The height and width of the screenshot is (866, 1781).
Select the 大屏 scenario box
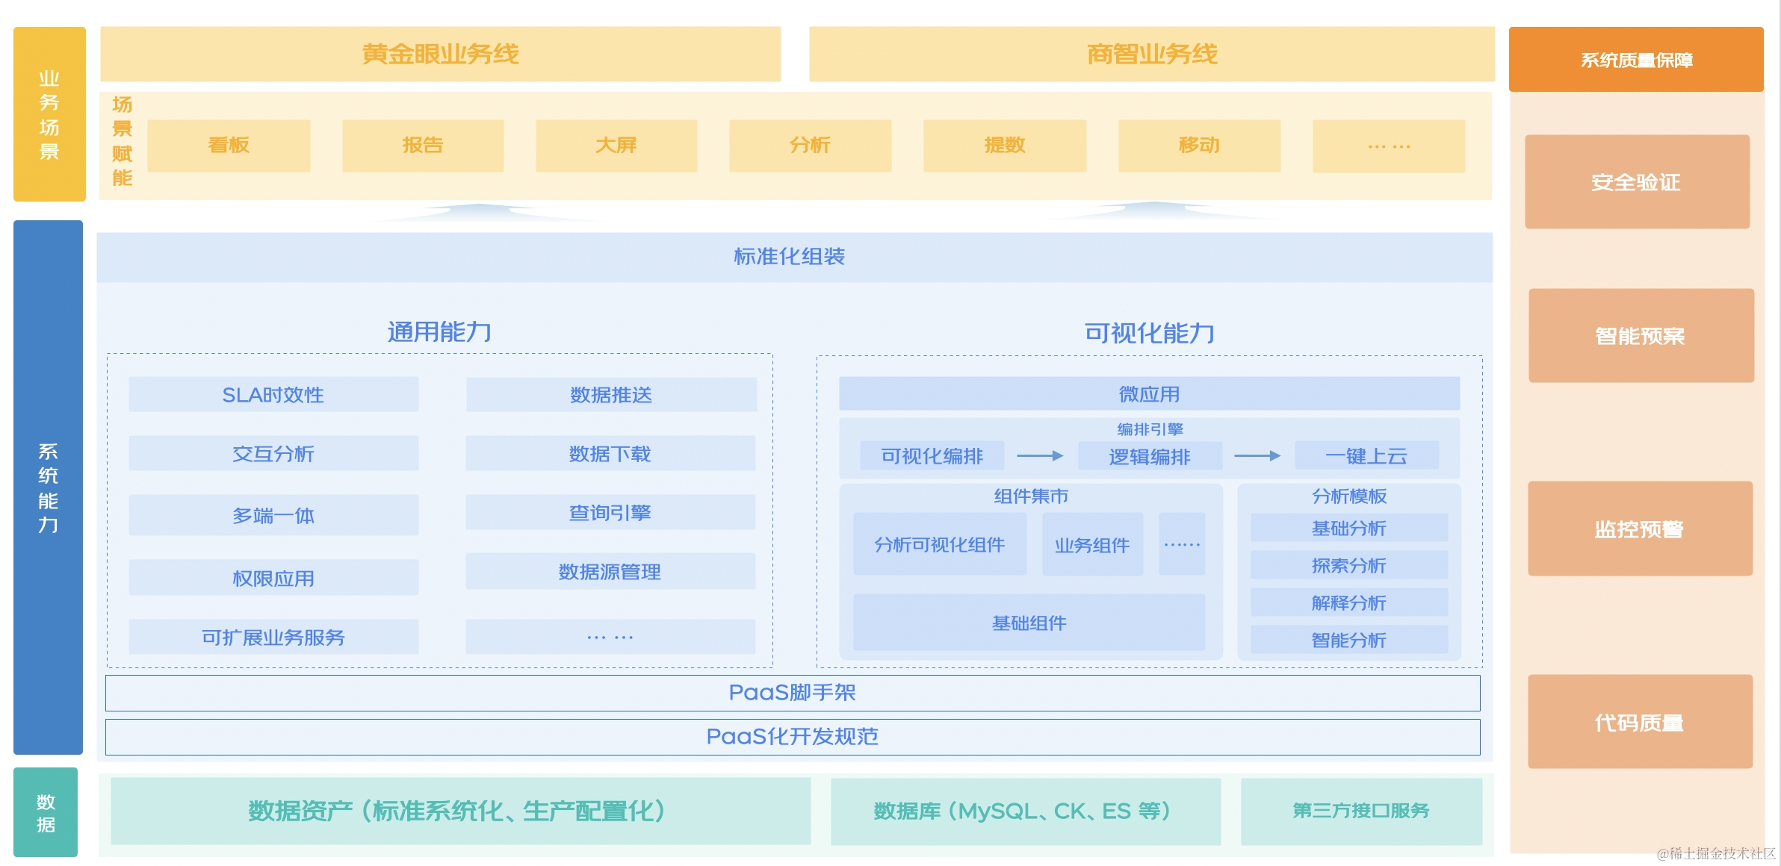point(616,146)
